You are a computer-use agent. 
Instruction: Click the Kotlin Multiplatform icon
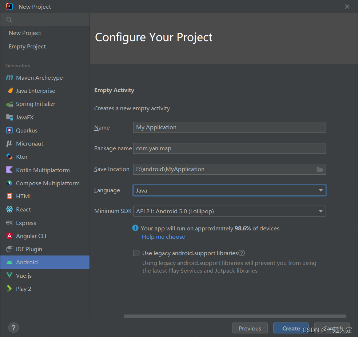(x=9, y=170)
